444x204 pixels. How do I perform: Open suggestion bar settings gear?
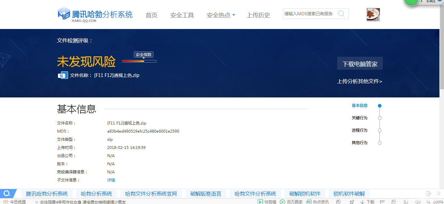[x=428, y=194]
